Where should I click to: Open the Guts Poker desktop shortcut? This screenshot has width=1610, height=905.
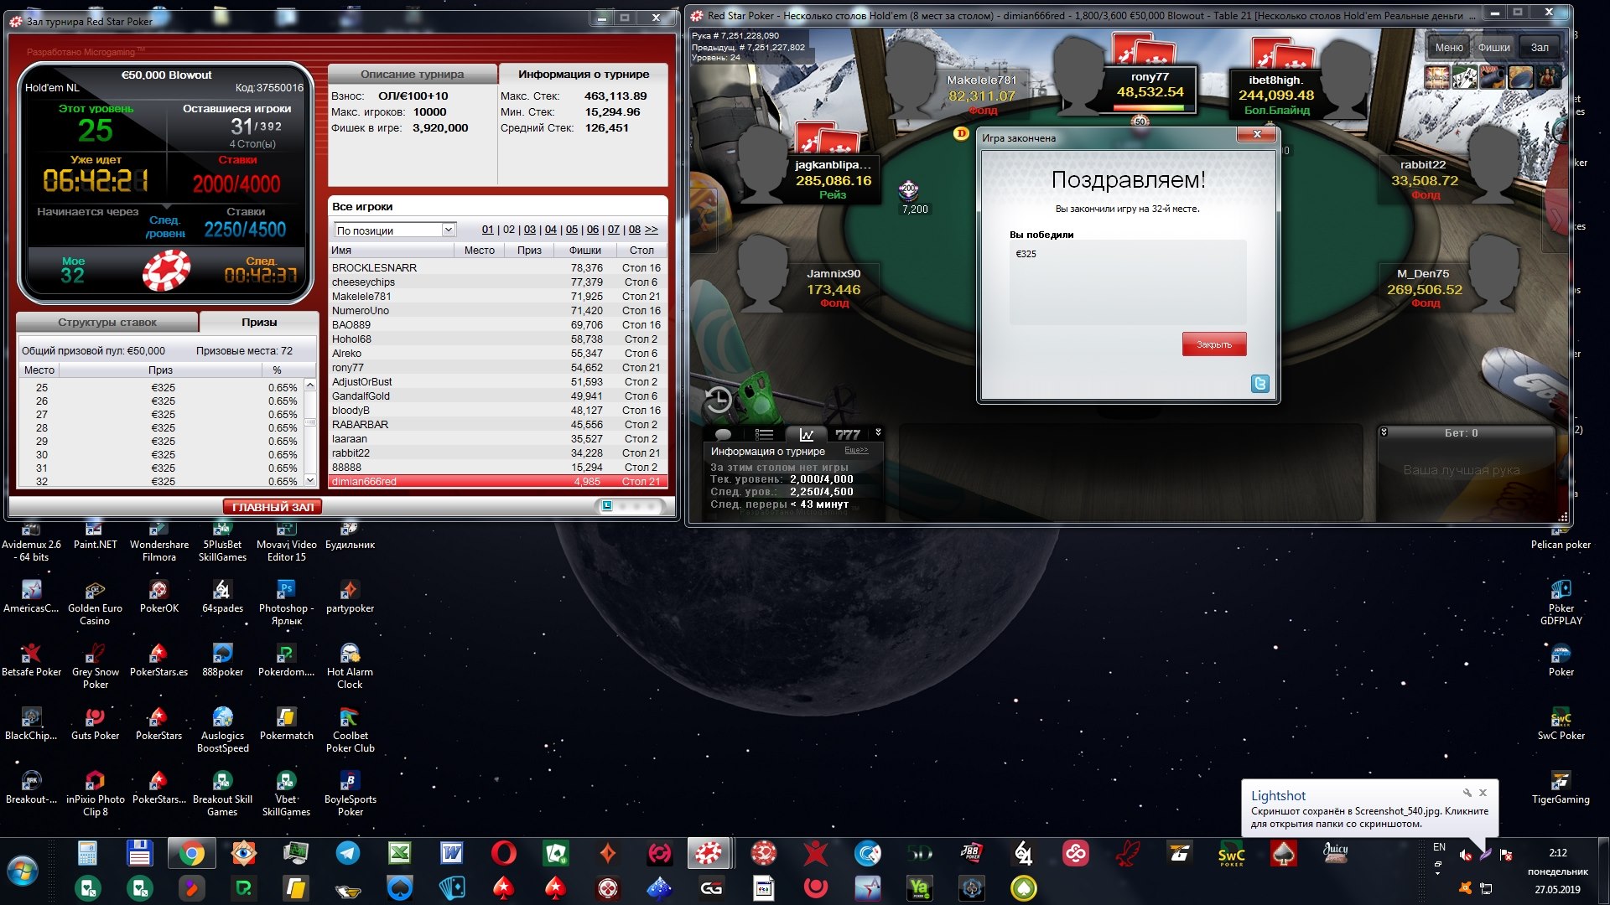[95, 724]
